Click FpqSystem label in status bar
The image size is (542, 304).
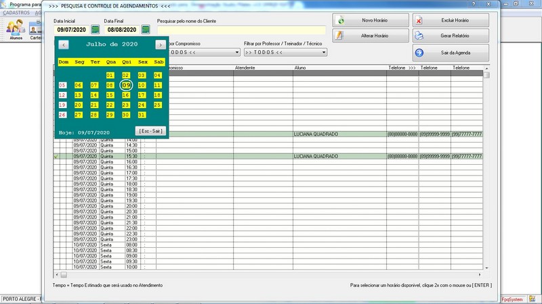[512, 299]
